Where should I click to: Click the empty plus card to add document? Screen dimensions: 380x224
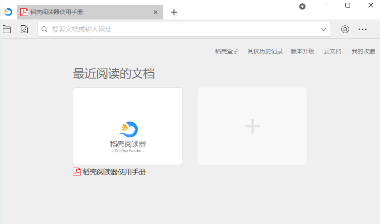252,126
